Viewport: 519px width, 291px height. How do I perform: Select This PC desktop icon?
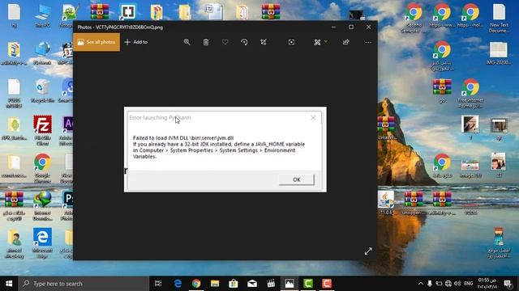pos(42,16)
